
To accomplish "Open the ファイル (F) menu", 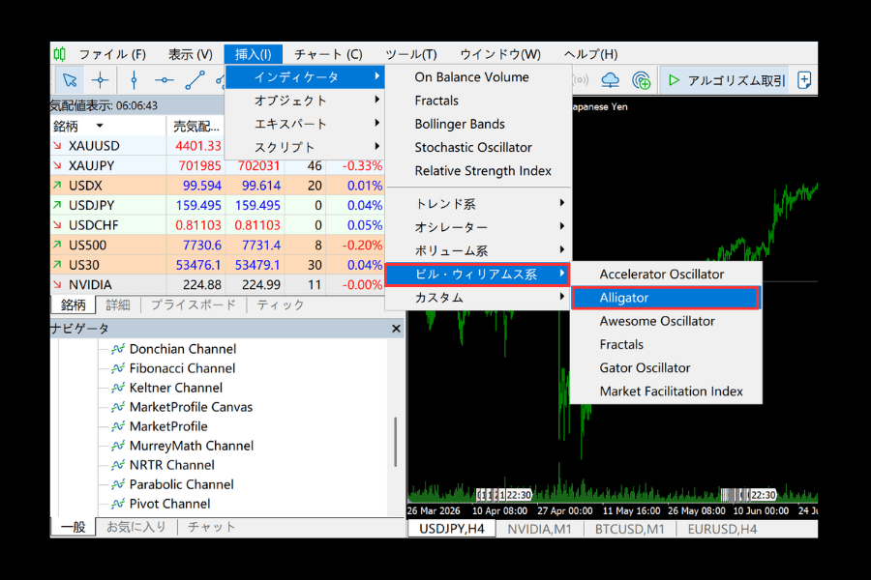I will tap(112, 54).
